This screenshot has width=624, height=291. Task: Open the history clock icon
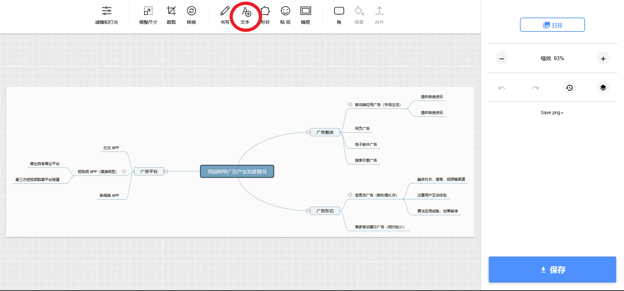click(x=569, y=87)
